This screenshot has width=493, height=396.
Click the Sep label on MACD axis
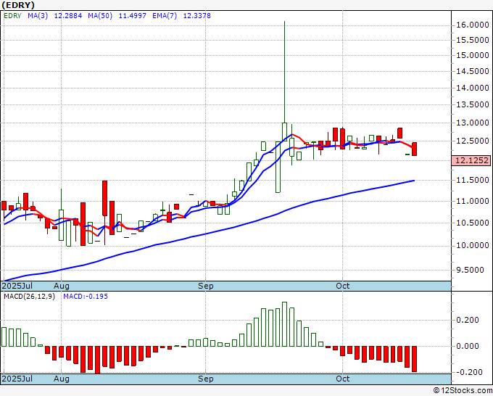(206, 379)
